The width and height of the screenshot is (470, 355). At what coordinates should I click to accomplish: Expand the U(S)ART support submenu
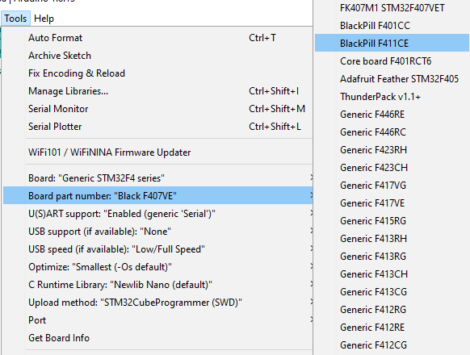pos(158,214)
